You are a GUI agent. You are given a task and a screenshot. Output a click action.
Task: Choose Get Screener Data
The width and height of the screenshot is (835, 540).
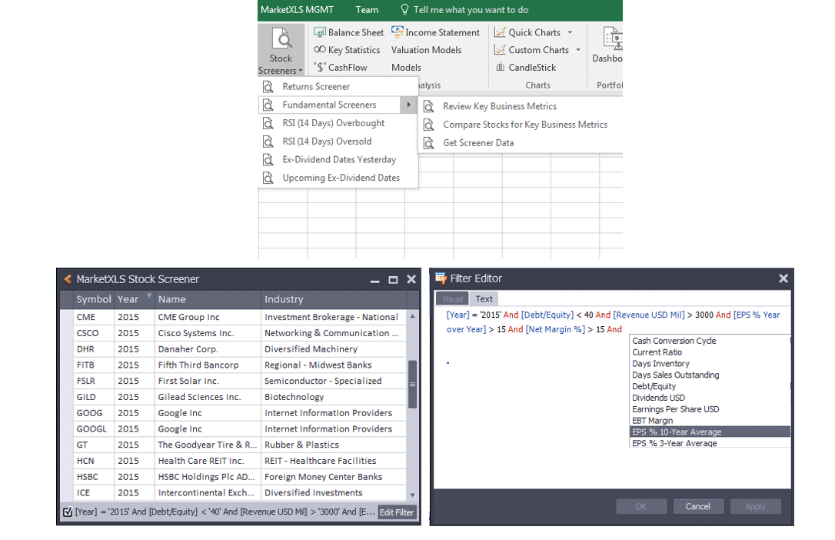tap(521, 143)
